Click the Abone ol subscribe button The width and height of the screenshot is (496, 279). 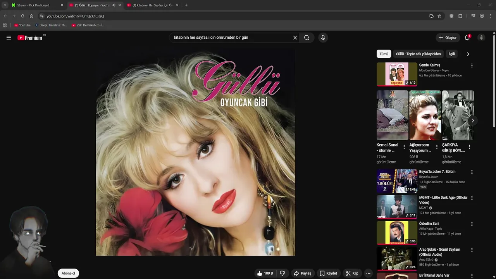point(68,273)
